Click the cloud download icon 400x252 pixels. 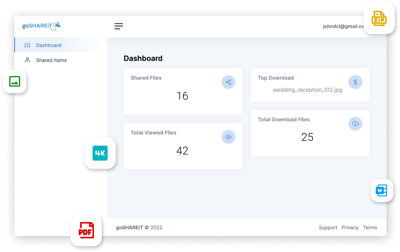(x=355, y=124)
